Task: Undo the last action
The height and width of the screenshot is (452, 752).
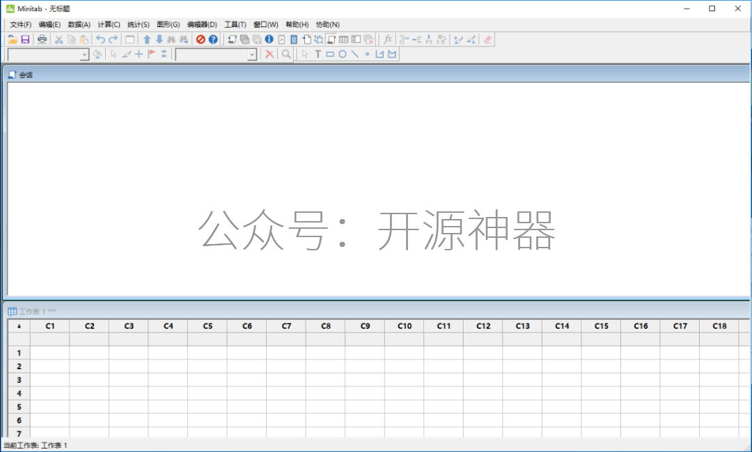Action: [101, 40]
